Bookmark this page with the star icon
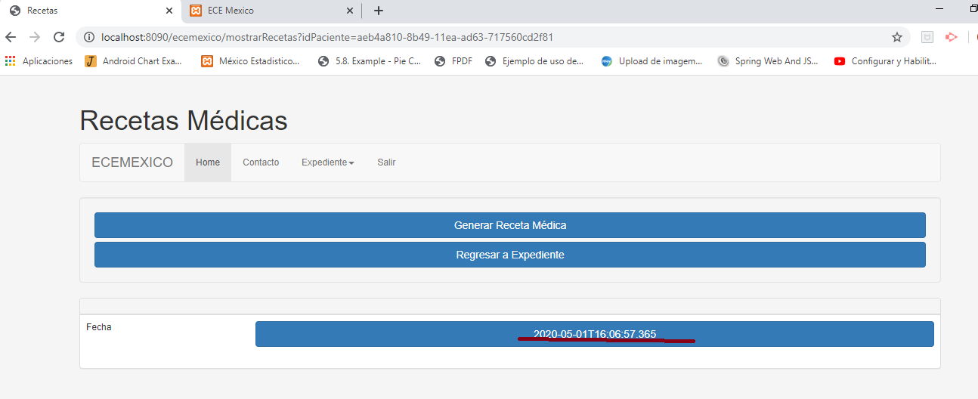Image resolution: width=978 pixels, height=399 pixels. click(897, 37)
